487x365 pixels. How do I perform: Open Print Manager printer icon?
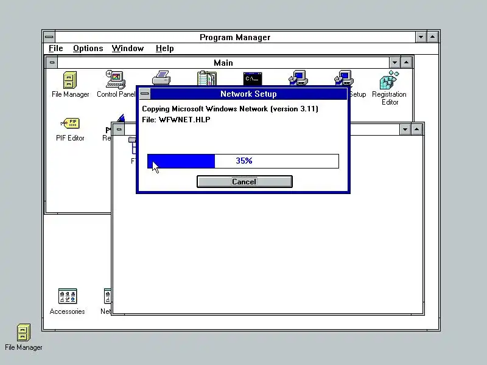[x=161, y=78]
